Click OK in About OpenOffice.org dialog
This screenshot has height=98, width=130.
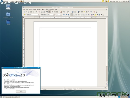(x=21, y=91)
